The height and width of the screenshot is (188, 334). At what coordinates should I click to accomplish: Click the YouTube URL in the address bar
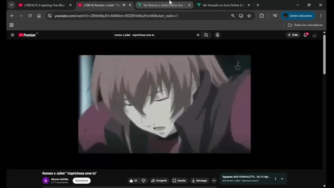coord(116,16)
